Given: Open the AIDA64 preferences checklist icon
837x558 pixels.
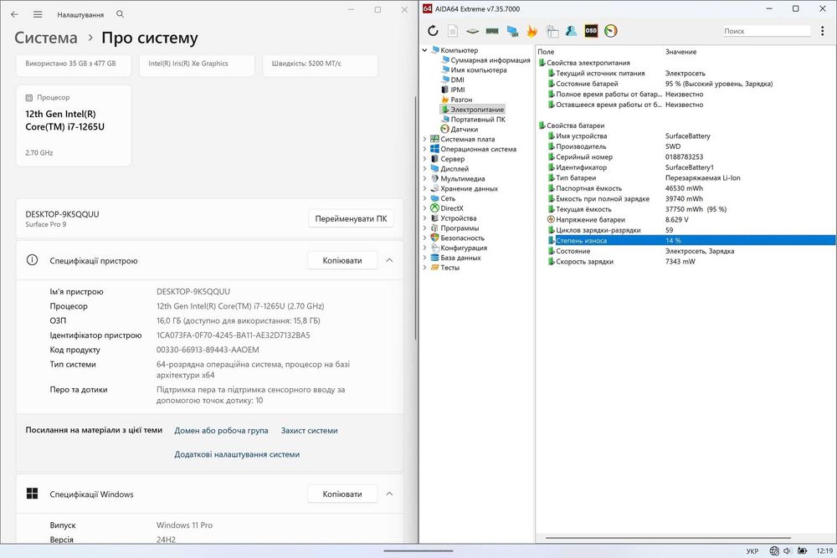Looking at the screenshot, I should (552, 31).
